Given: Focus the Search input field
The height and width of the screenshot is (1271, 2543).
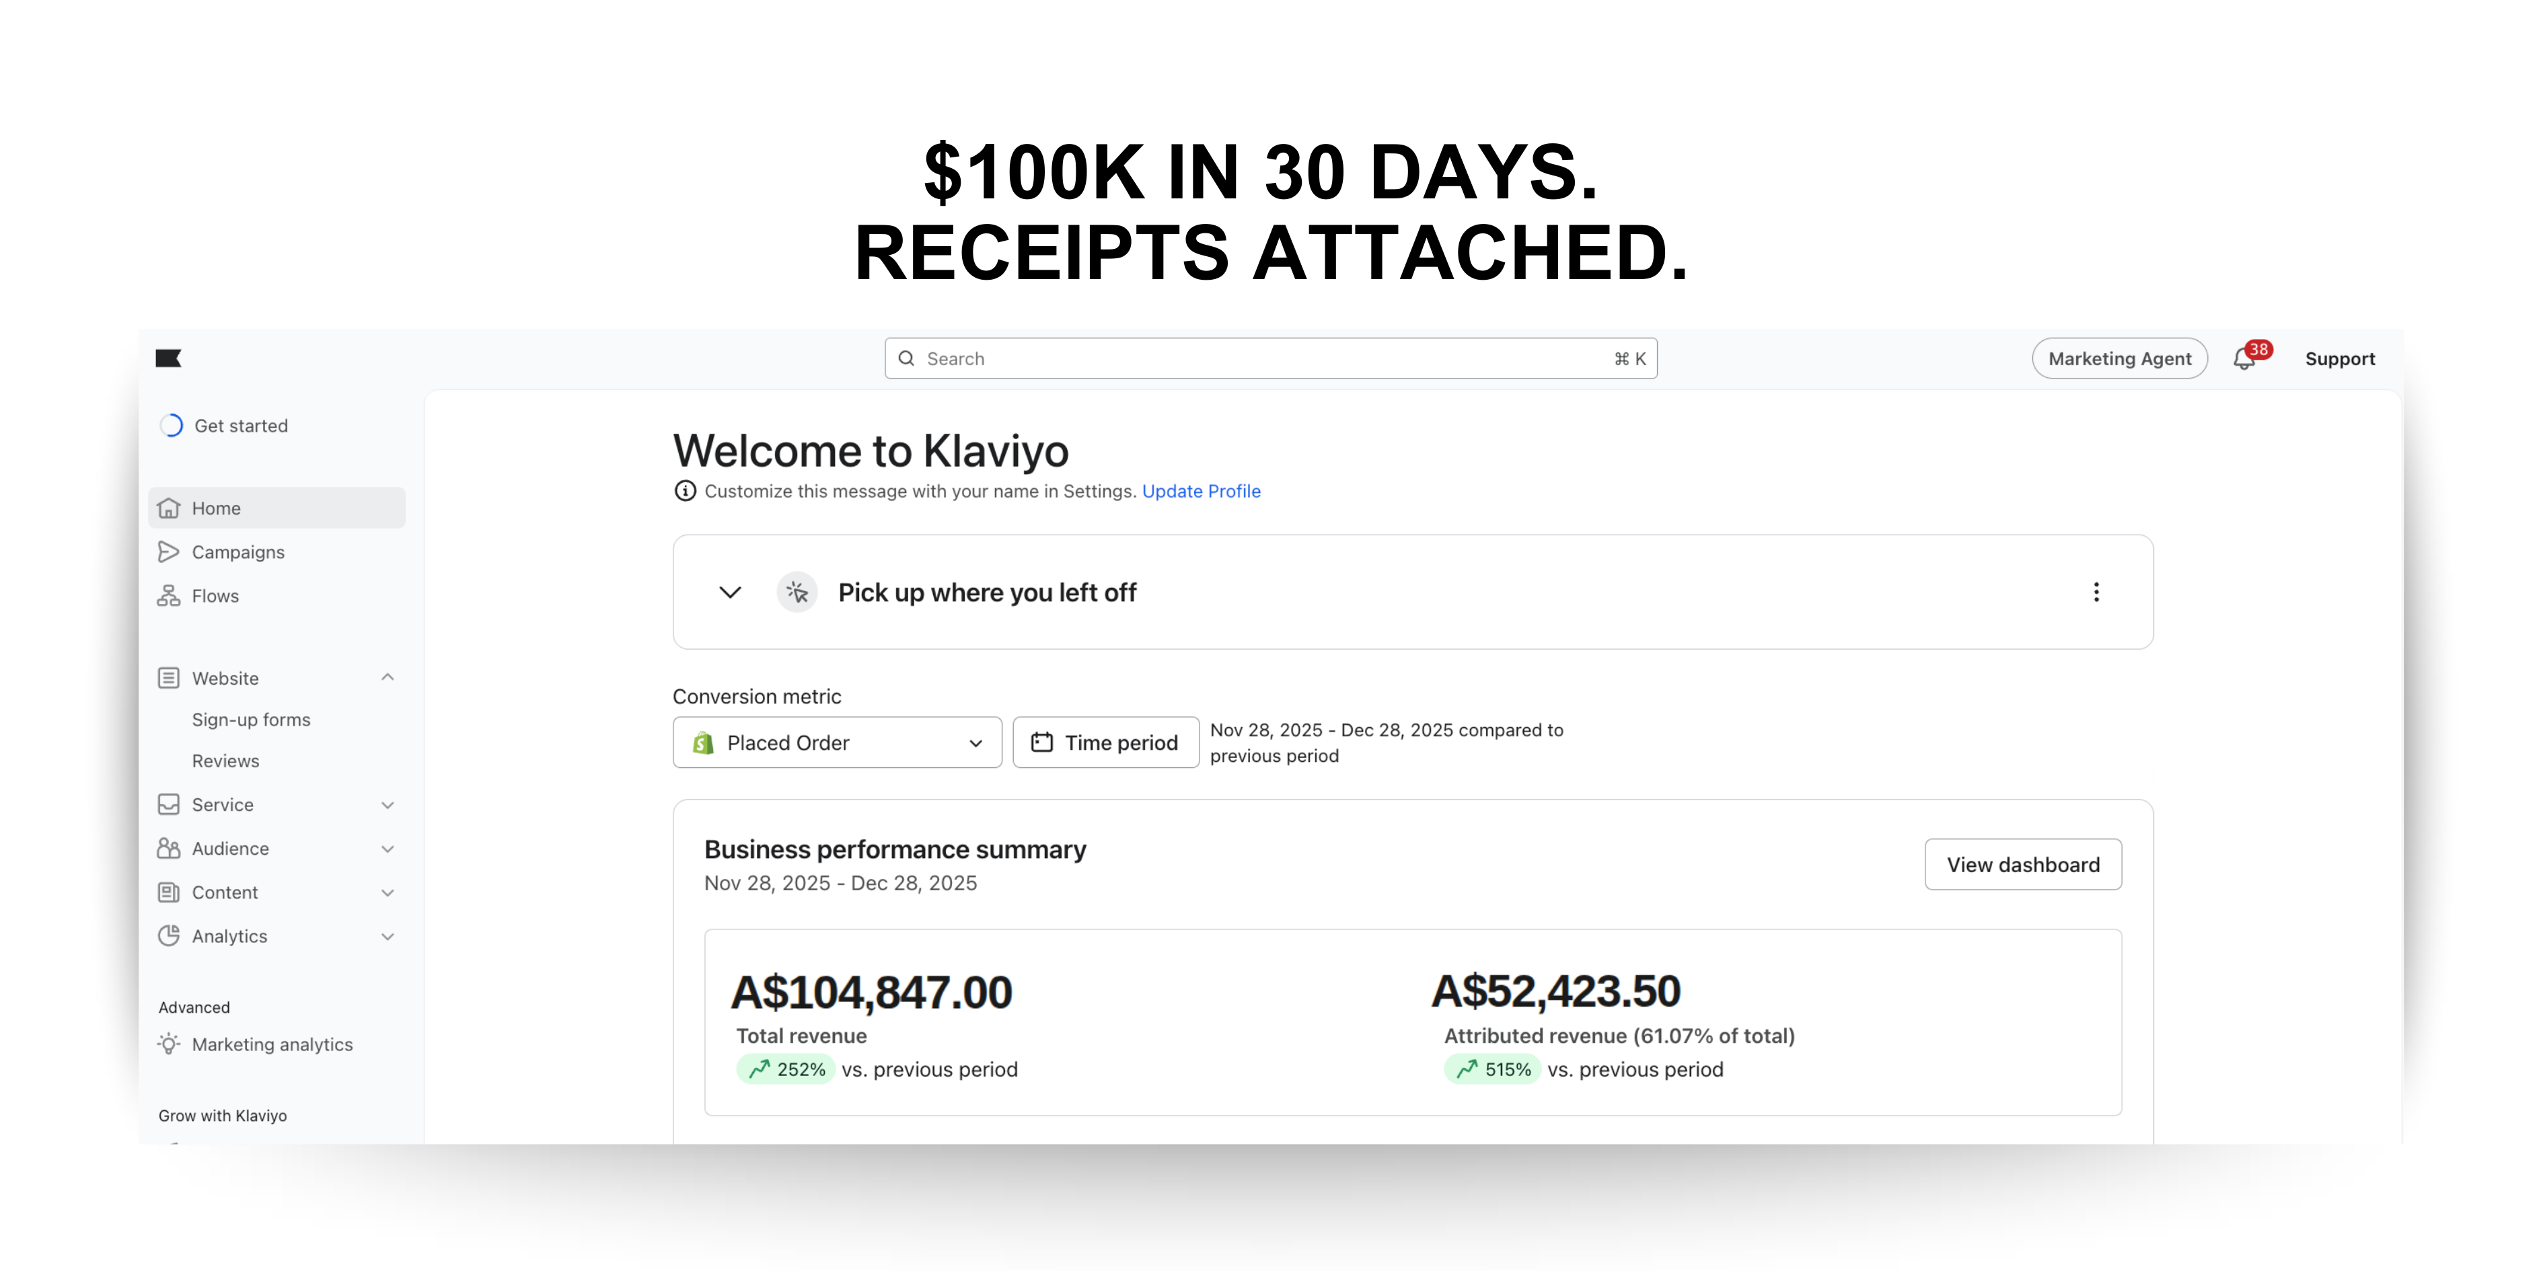Looking at the screenshot, I should coord(1263,359).
